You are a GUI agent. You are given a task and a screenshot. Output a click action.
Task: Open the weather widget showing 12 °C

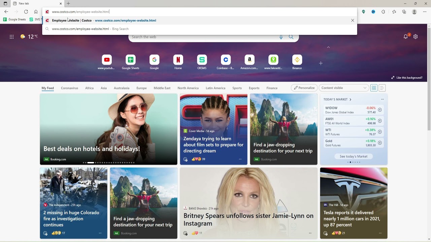pos(29,37)
